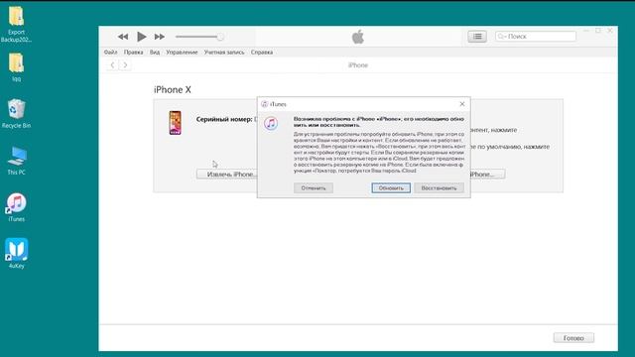Screen dimensions: 635x357
Task: Open the Управление menu
Action: click(x=182, y=53)
